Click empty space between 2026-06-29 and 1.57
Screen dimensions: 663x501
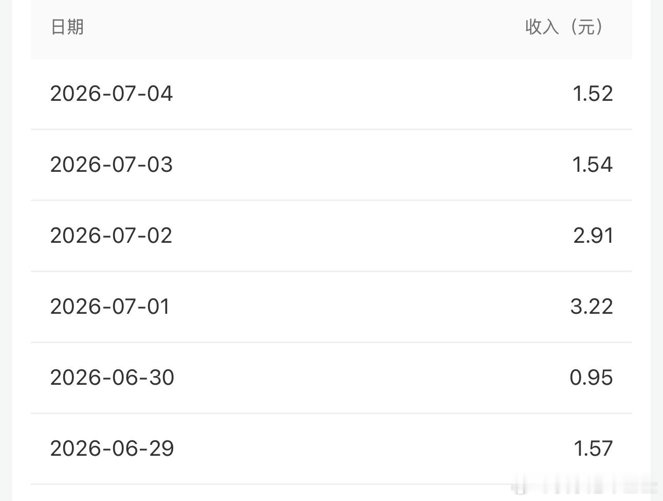(x=374, y=449)
